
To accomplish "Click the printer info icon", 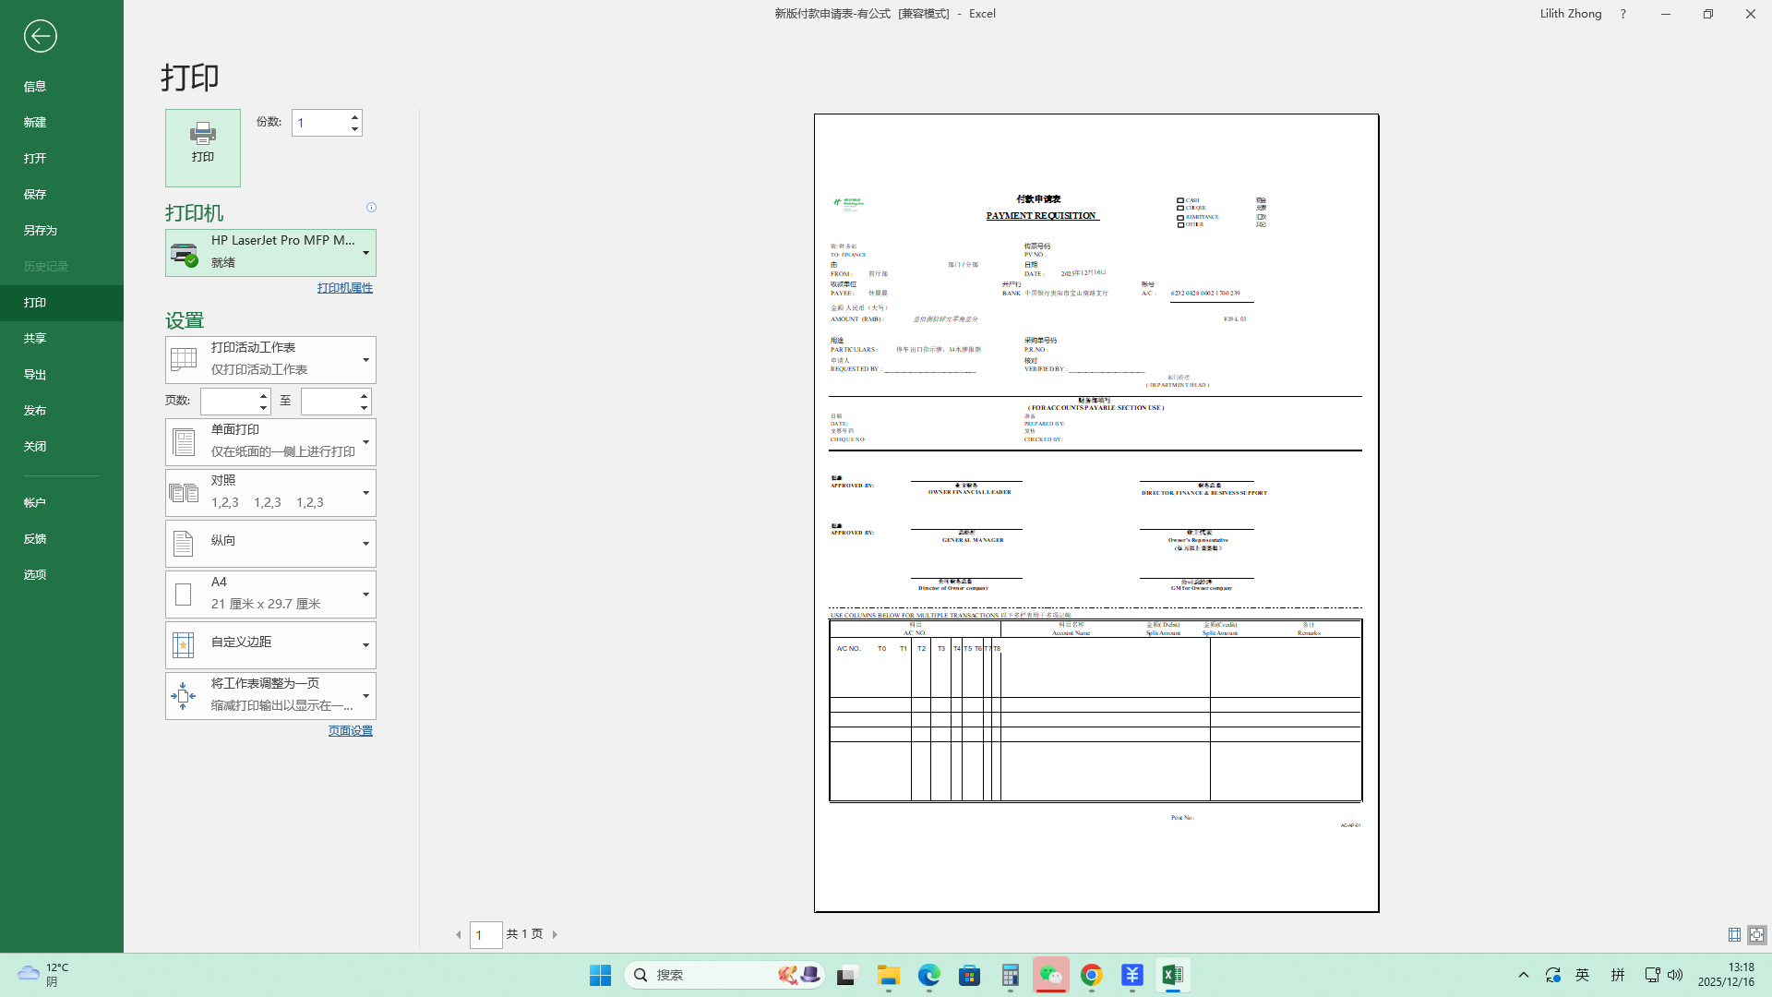I will [371, 208].
